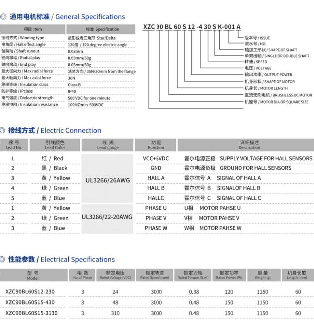The image size is (314, 329).
Task: Click the Winding type row label
Action: (23, 38)
